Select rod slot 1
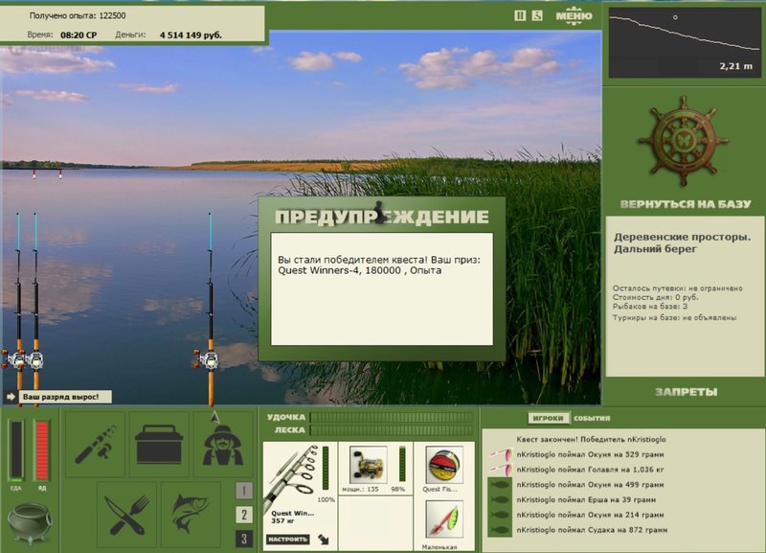Screen dimensions: 766x553 (x=244, y=491)
